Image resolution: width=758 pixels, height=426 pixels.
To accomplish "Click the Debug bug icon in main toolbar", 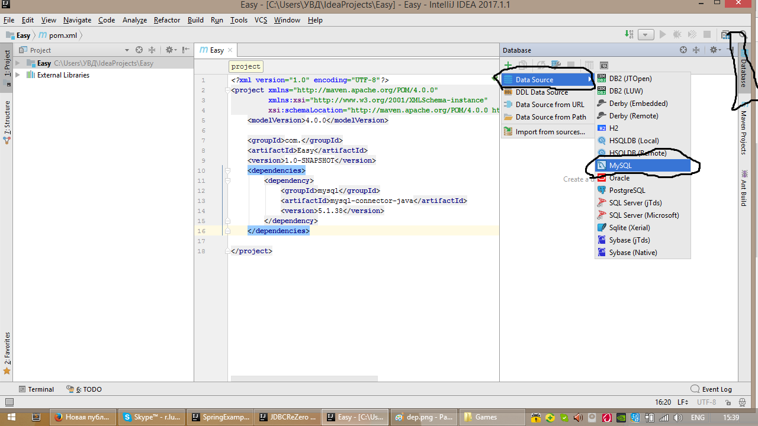I will [677, 35].
